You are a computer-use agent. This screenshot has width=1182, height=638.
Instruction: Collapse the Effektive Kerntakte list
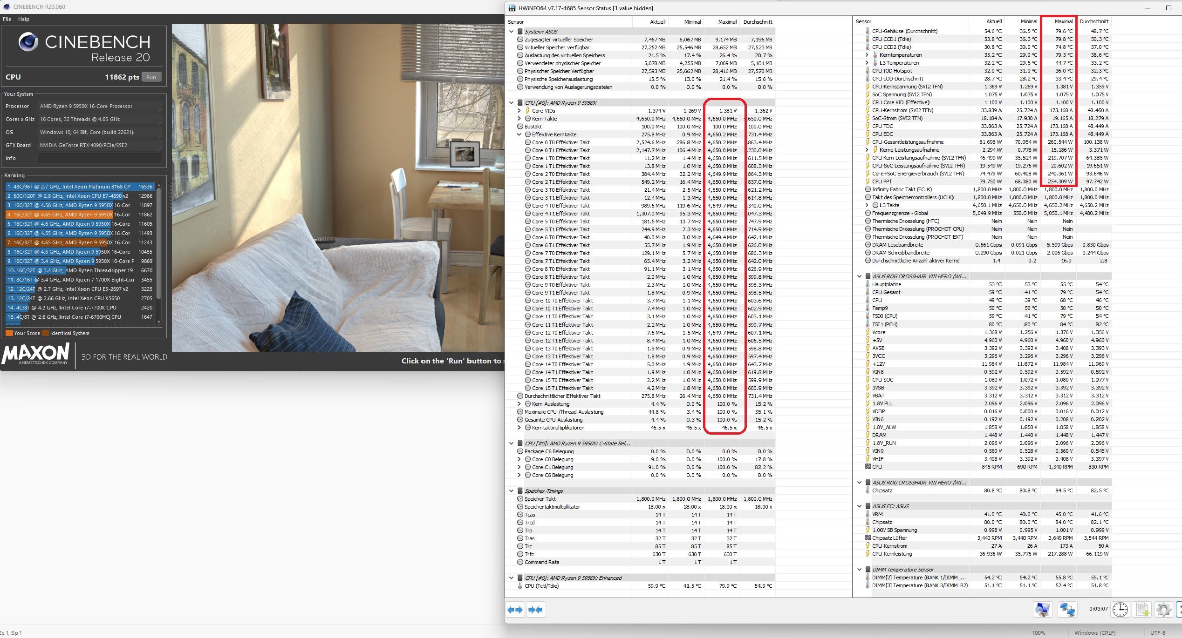click(519, 134)
